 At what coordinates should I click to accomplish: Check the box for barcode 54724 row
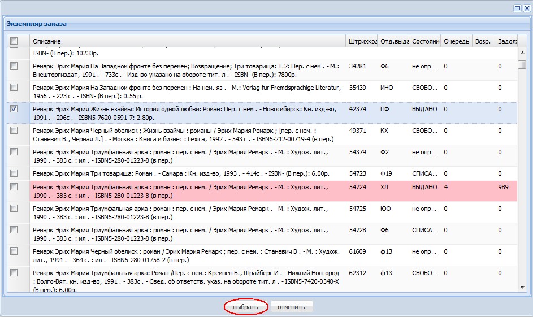pyautogui.click(x=14, y=187)
